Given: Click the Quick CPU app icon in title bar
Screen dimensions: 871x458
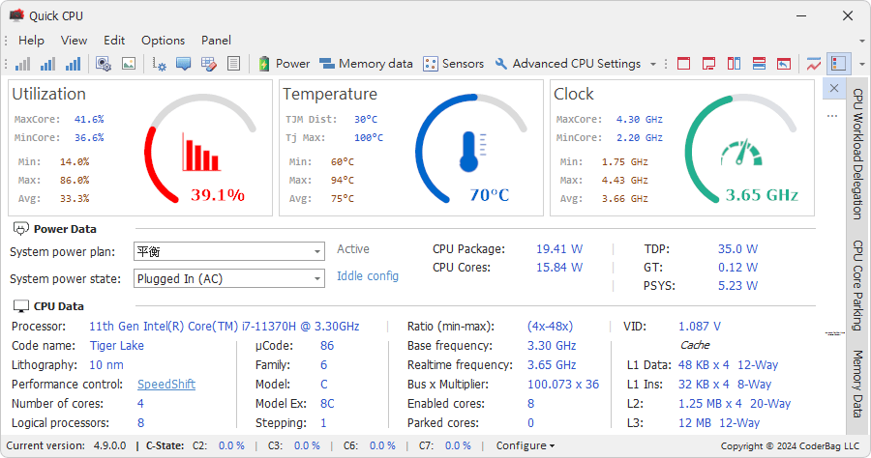Looking at the screenshot, I should tap(17, 15).
